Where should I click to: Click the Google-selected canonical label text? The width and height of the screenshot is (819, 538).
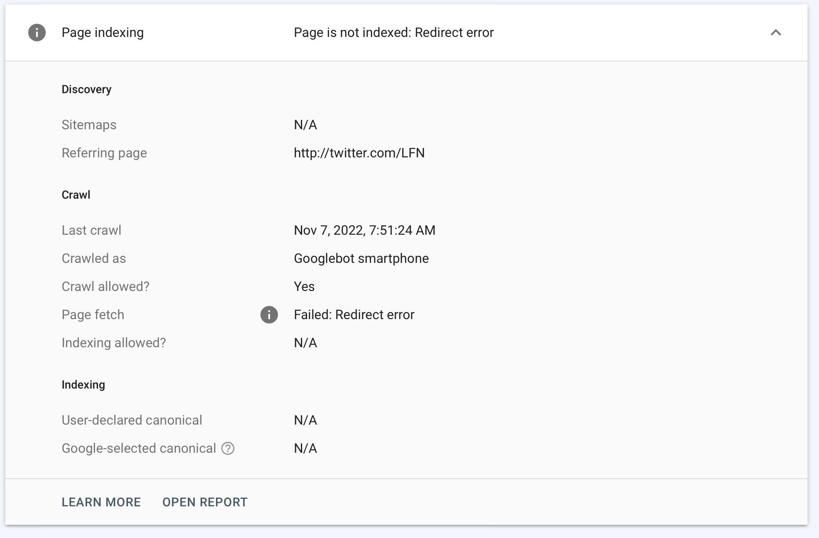139,448
